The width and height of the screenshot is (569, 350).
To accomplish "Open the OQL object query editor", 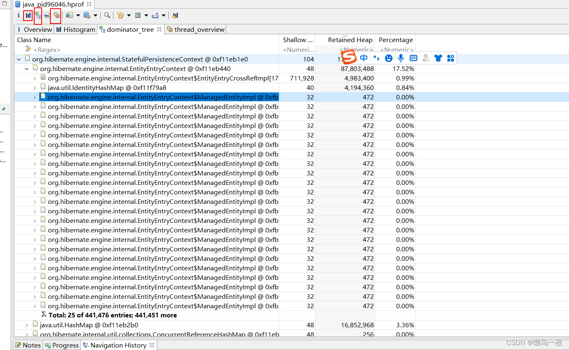I will point(47,16).
